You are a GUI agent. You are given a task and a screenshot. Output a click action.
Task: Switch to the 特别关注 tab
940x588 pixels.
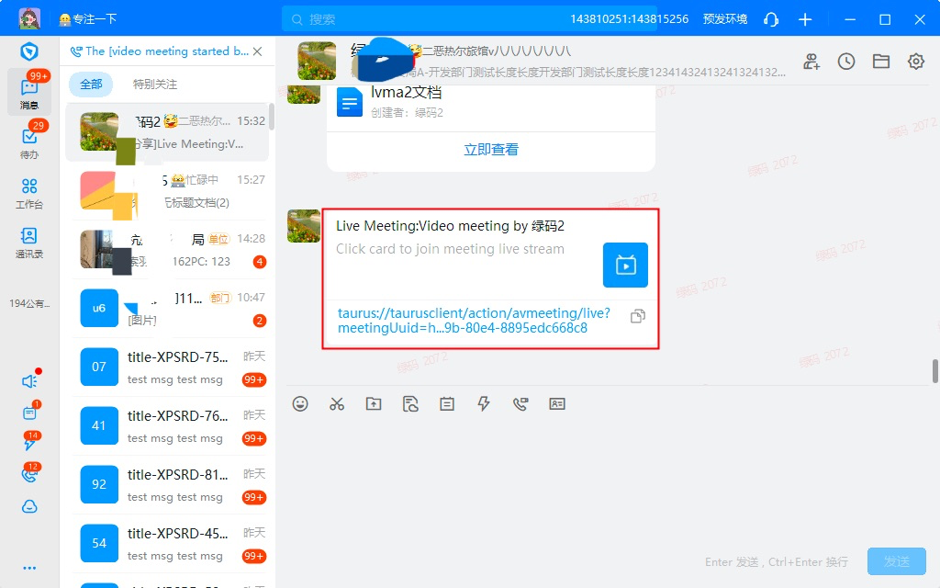coord(155,85)
